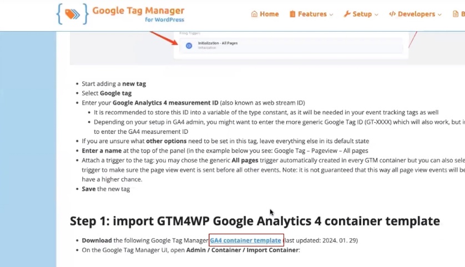Click the partially visible rightmost nav icon
Screen dimensions: 465x267
tap(456, 14)
